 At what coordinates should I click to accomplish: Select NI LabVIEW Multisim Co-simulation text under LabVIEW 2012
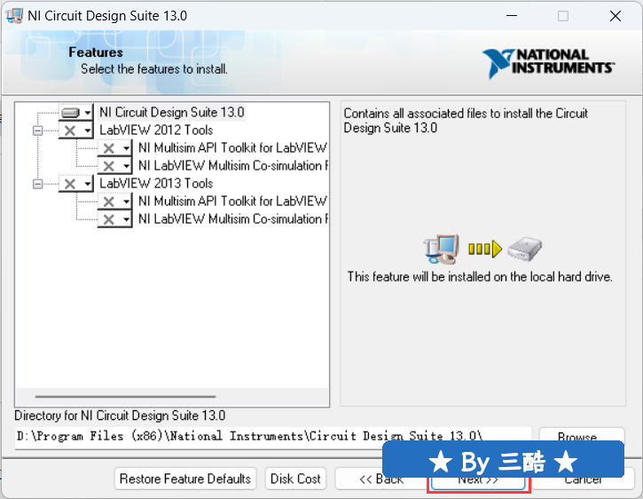233,165
